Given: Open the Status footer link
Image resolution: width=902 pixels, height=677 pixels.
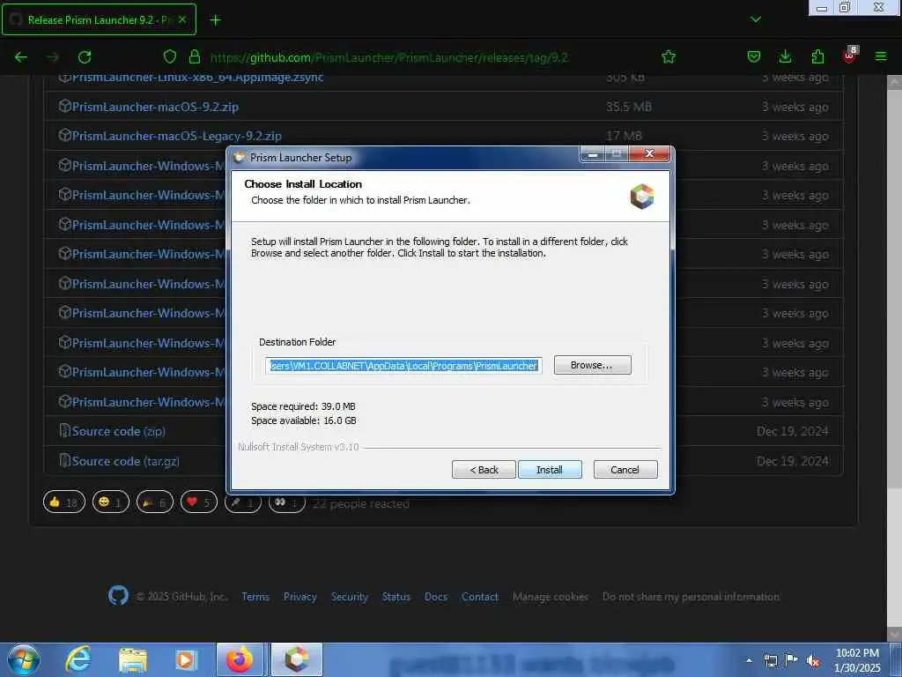Looking at the screenshot, I should coord(396,597).
